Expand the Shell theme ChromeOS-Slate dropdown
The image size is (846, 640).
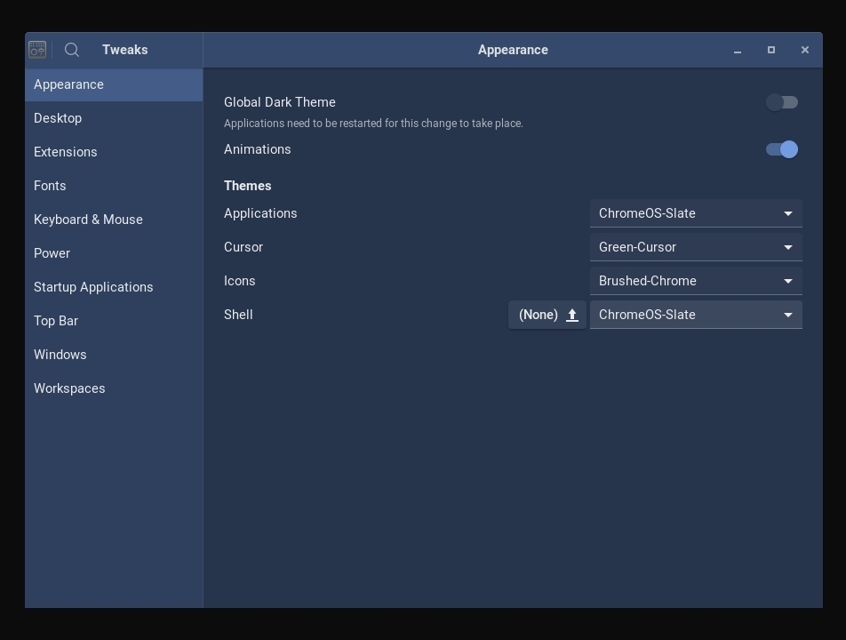point(696,315)
